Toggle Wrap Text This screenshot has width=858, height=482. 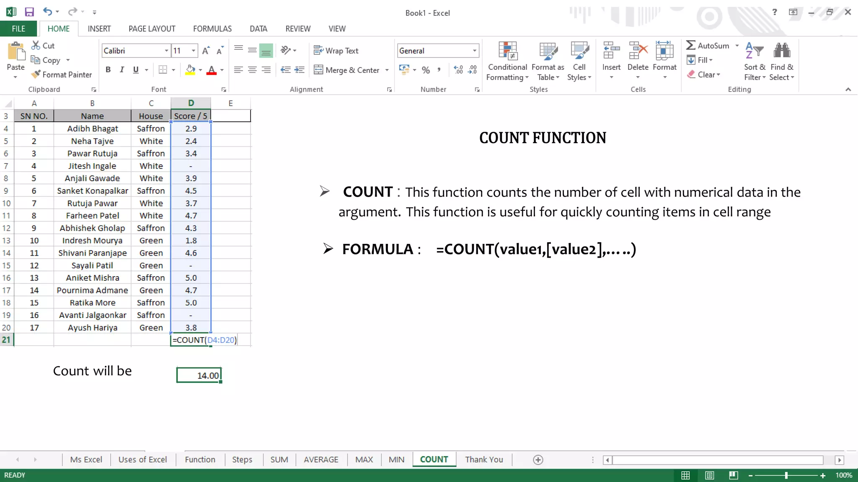pos(336,51)
